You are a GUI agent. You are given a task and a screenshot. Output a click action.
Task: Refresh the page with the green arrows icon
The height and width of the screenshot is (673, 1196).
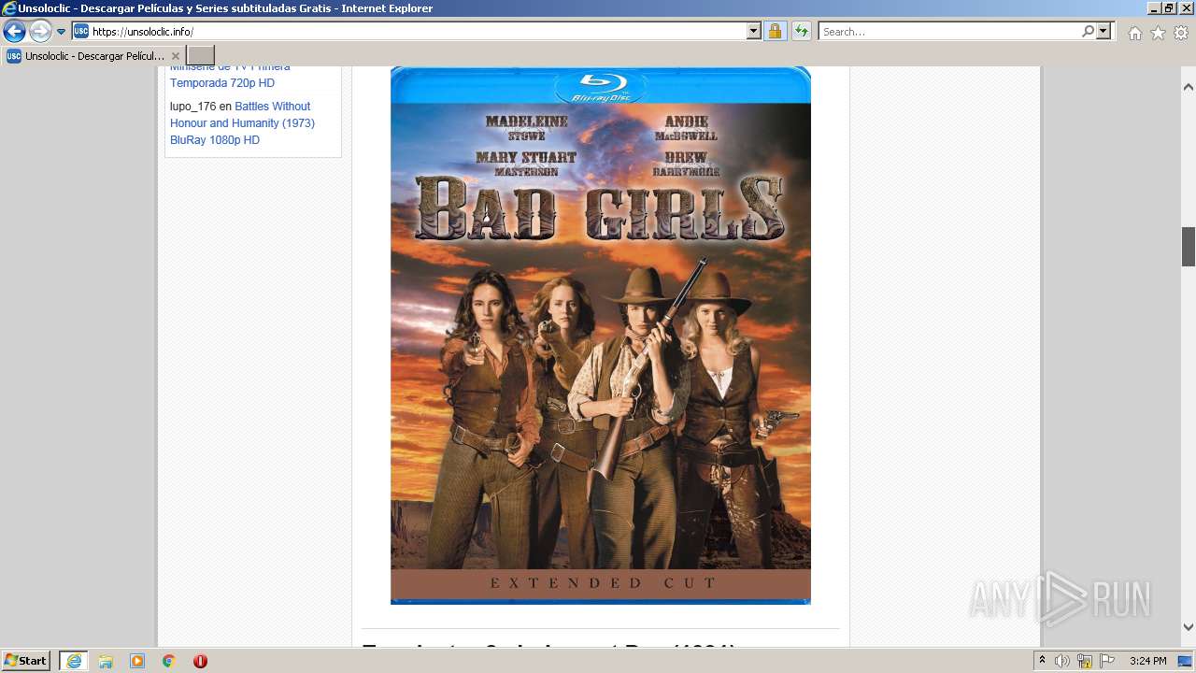point(801,32)
